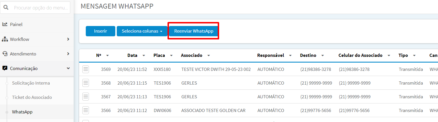Image resolution: width=438 pixels, height=122 pixels.
Task: Click the Painel chart icon
Action: click(5, 24)
